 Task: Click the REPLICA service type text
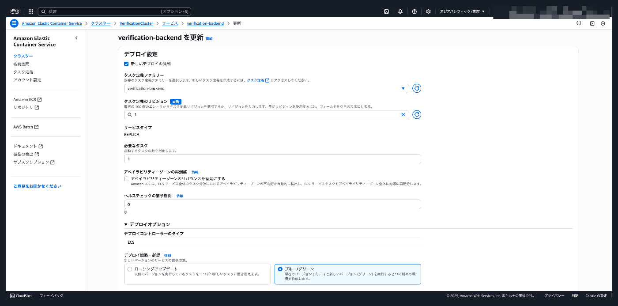(132, 135)
